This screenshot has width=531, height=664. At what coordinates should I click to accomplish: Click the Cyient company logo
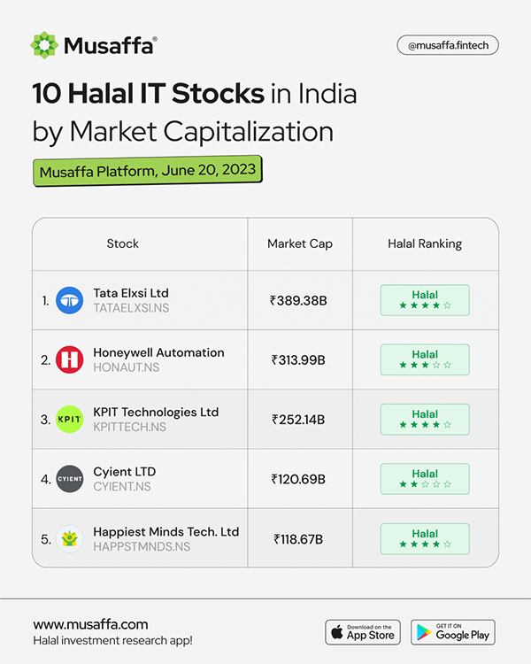click(69, 479)
